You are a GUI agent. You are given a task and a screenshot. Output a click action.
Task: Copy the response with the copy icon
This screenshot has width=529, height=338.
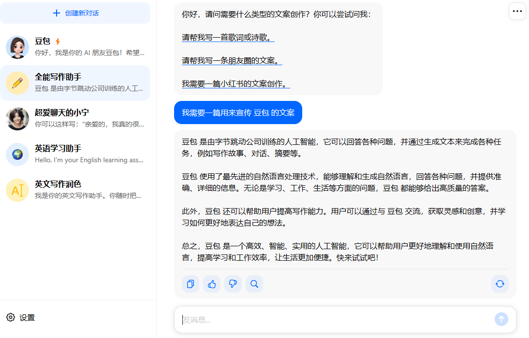(191, 284)
